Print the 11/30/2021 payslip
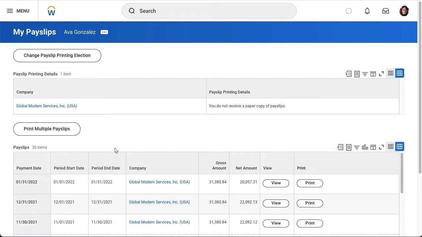The height and width of the screenshot is (237, 422). [310, 224]
